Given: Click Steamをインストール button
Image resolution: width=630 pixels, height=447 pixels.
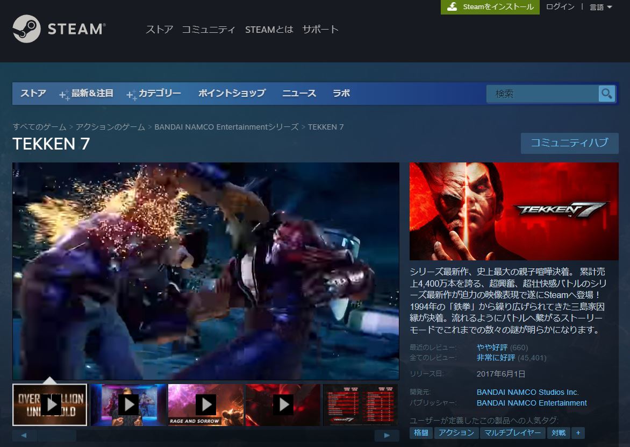Looking at the screenshot, I should click(x=490, y=7).
